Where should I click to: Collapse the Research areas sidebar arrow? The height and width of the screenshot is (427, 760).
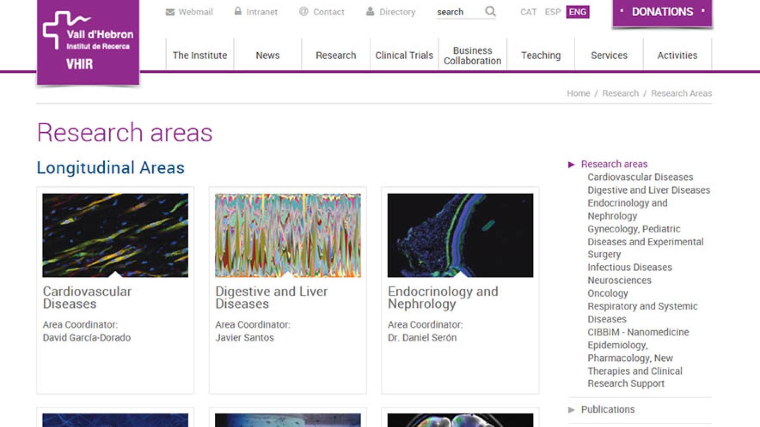pos(572,164)
